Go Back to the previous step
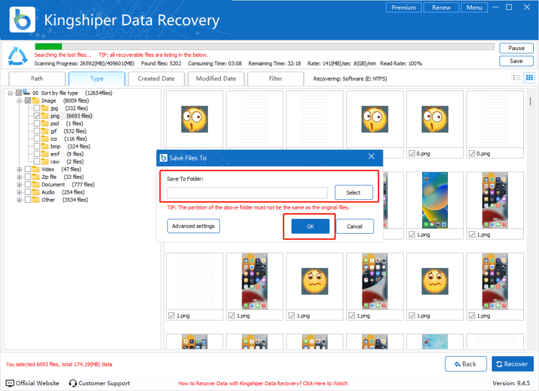This screenshot has width=539, height=391. coord(465,364)
